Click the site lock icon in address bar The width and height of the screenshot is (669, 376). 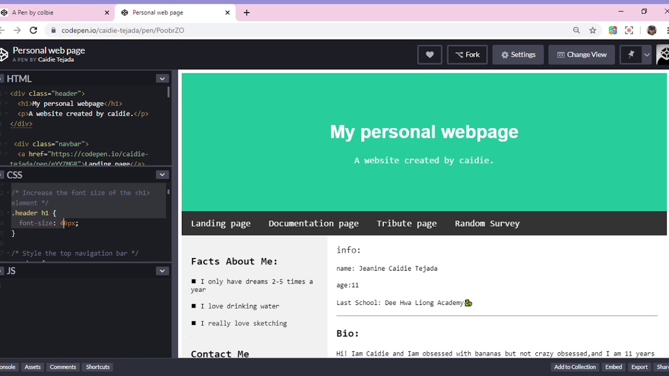(53, 30)
